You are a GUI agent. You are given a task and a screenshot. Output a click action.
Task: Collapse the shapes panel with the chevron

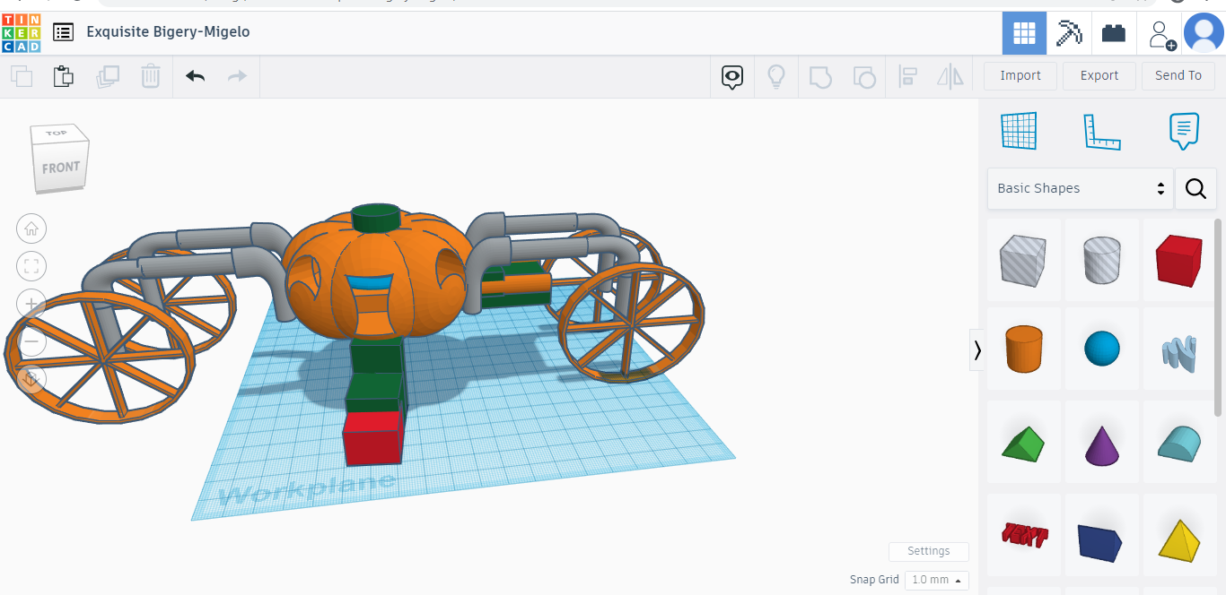[x=976, y=349]
